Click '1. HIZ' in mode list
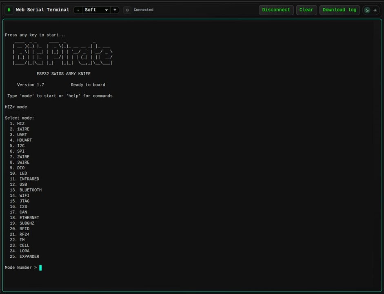The height and width of the screenshot is (294, 384). click(17, 124)
